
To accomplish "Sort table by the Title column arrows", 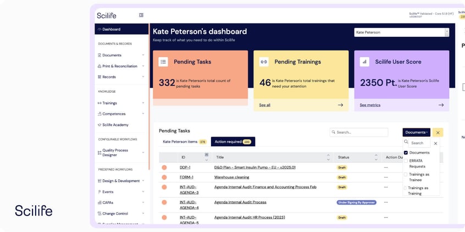I will pos(328,157).
